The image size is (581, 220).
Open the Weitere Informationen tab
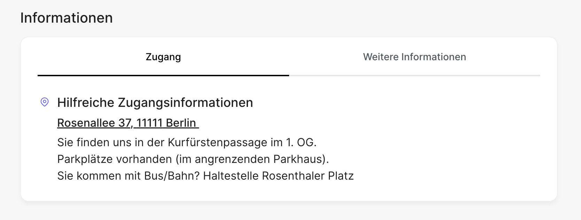click(415, 57)
